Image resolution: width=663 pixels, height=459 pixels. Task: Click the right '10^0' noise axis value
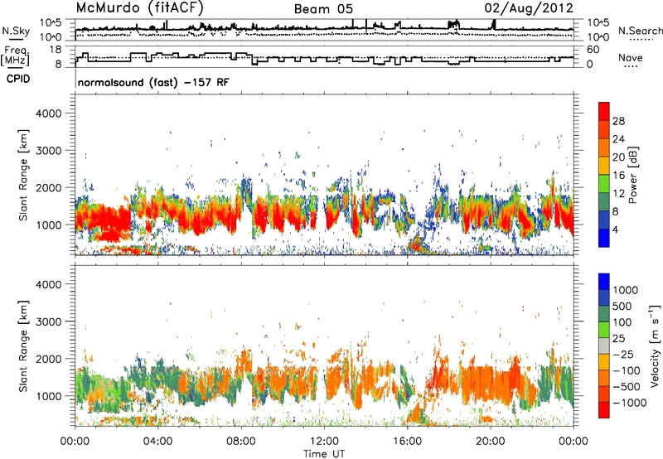[x=598, y=37]
